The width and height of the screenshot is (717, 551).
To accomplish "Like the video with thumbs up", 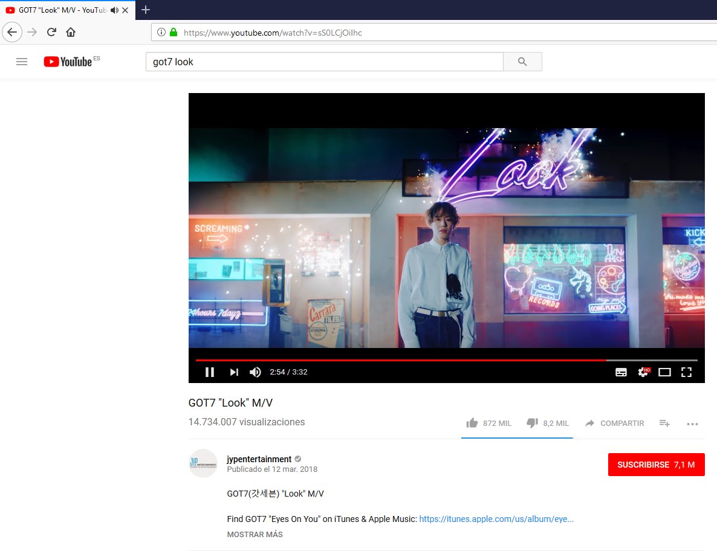I will (x=488, y=423).
